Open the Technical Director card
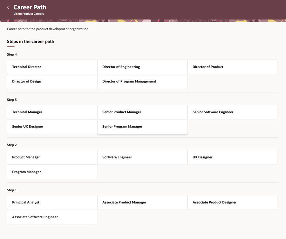The image size is (286, 239). 52,67
